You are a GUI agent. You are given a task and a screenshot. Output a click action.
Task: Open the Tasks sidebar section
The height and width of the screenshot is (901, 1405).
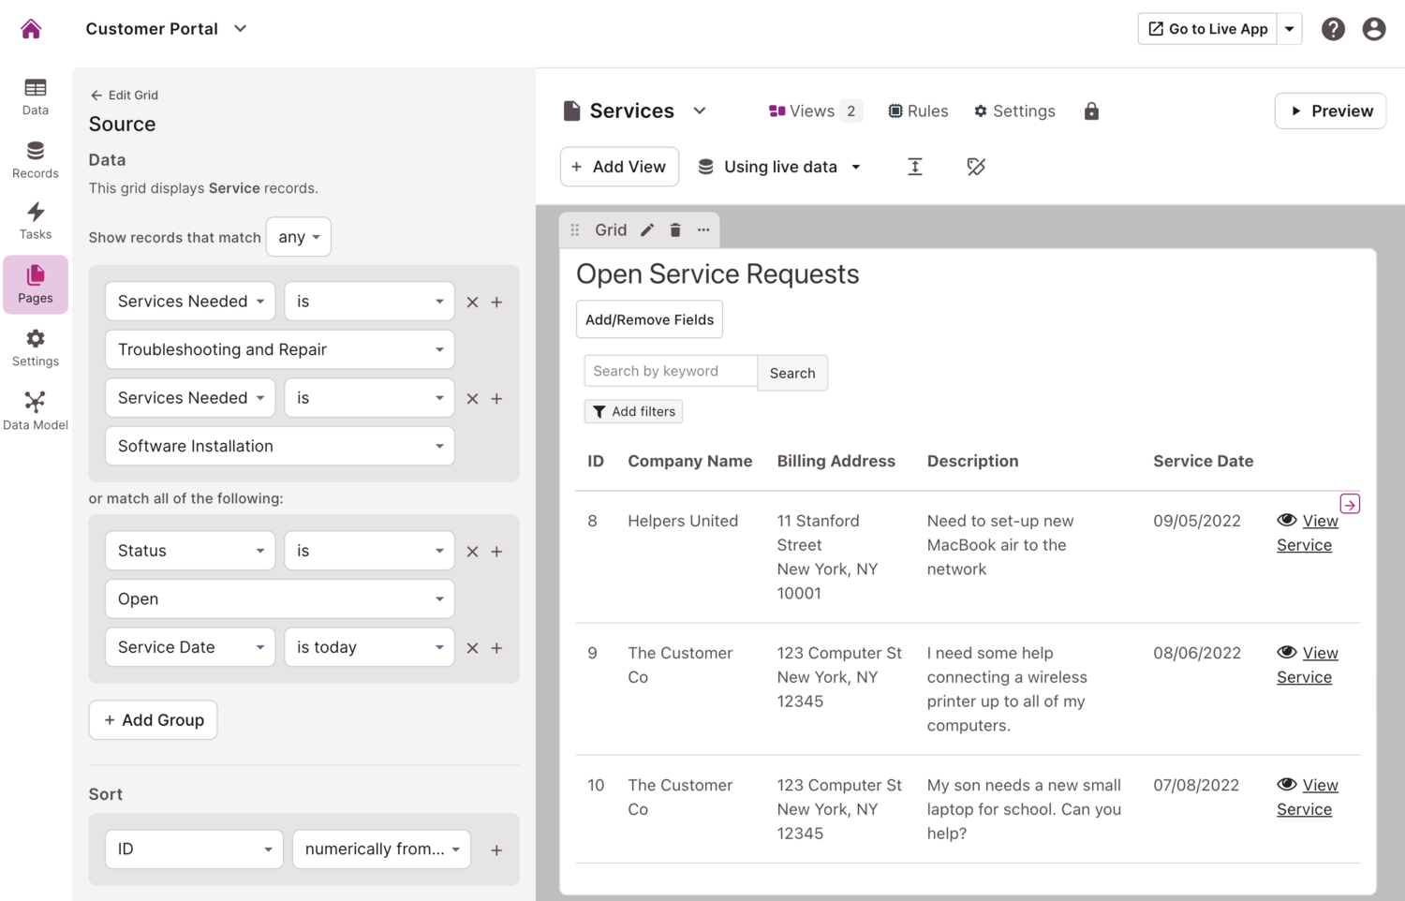(x=36, y=221)
